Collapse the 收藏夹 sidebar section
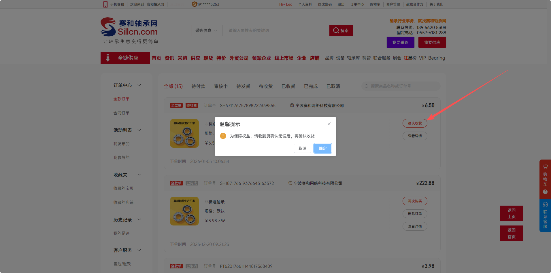 [x=139, y=175]
